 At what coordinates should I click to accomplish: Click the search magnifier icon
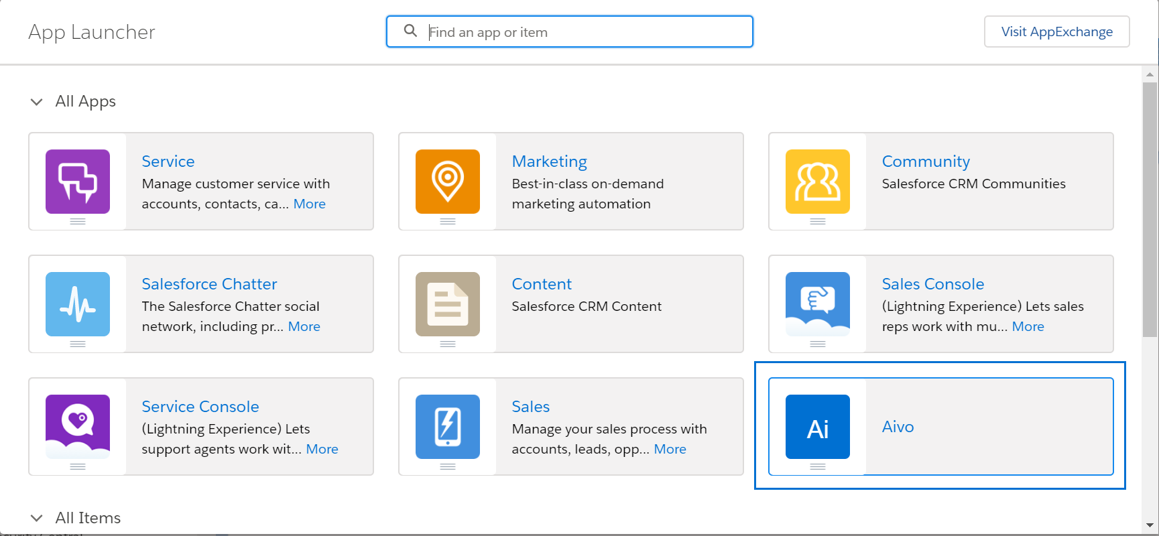pyautogui.click(x=410, y=31)
